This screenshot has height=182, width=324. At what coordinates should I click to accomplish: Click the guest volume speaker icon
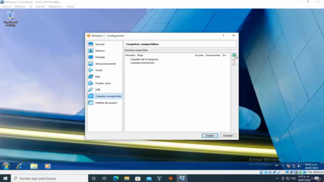pos(299,166)
